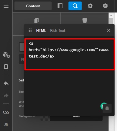The image size is (117, 131).
Task: Close the text editor popup
Action: click(x=108, y=30)
